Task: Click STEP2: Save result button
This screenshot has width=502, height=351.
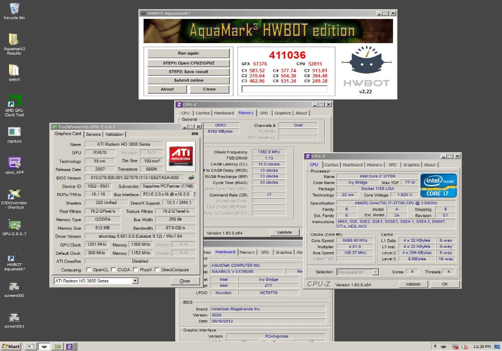Action: pos(188,72)
